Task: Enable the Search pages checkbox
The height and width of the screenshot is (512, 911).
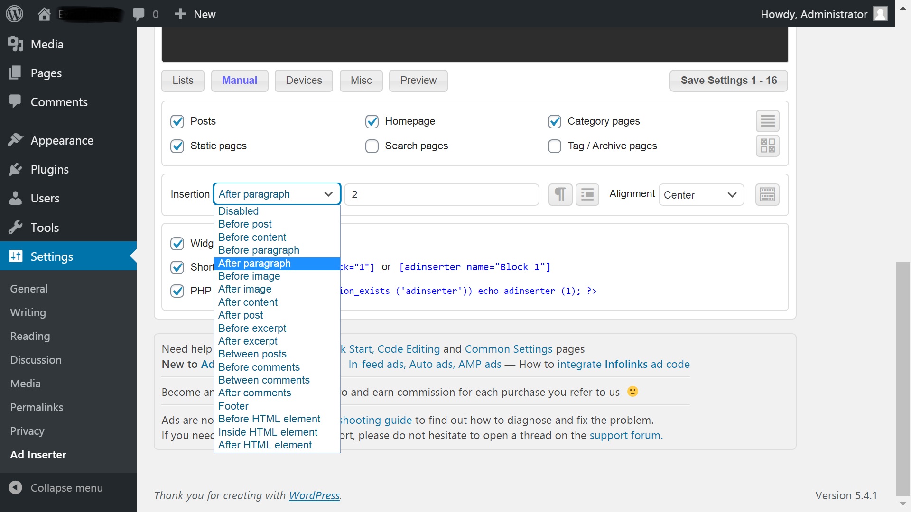Action: coord(372,146)
